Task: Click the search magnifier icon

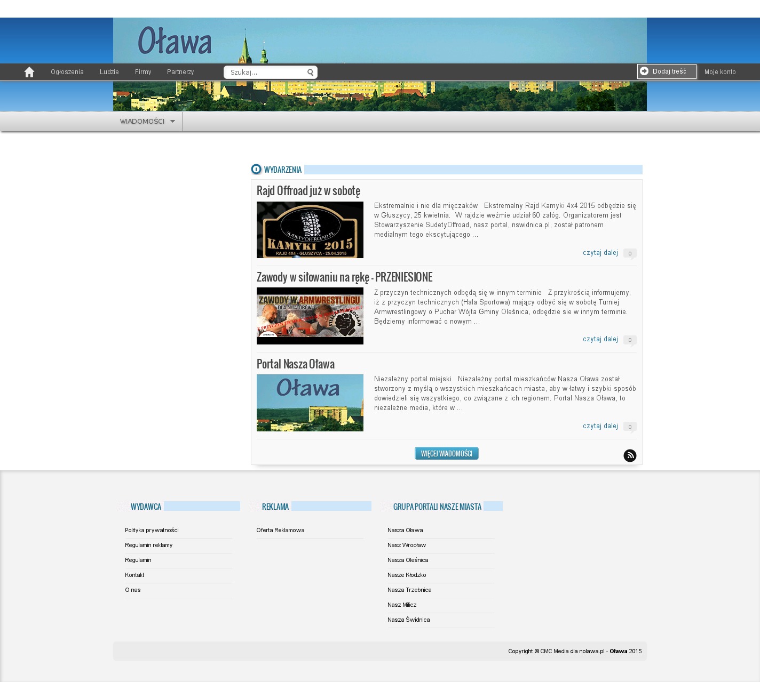Action: pyautogui.click(x=310, y=73)
